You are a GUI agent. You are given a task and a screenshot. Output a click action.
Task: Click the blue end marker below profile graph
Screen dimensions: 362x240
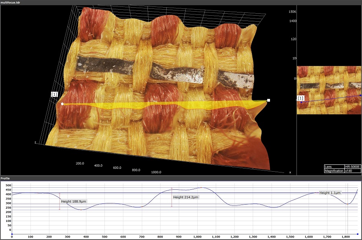(x=358, y=234)
